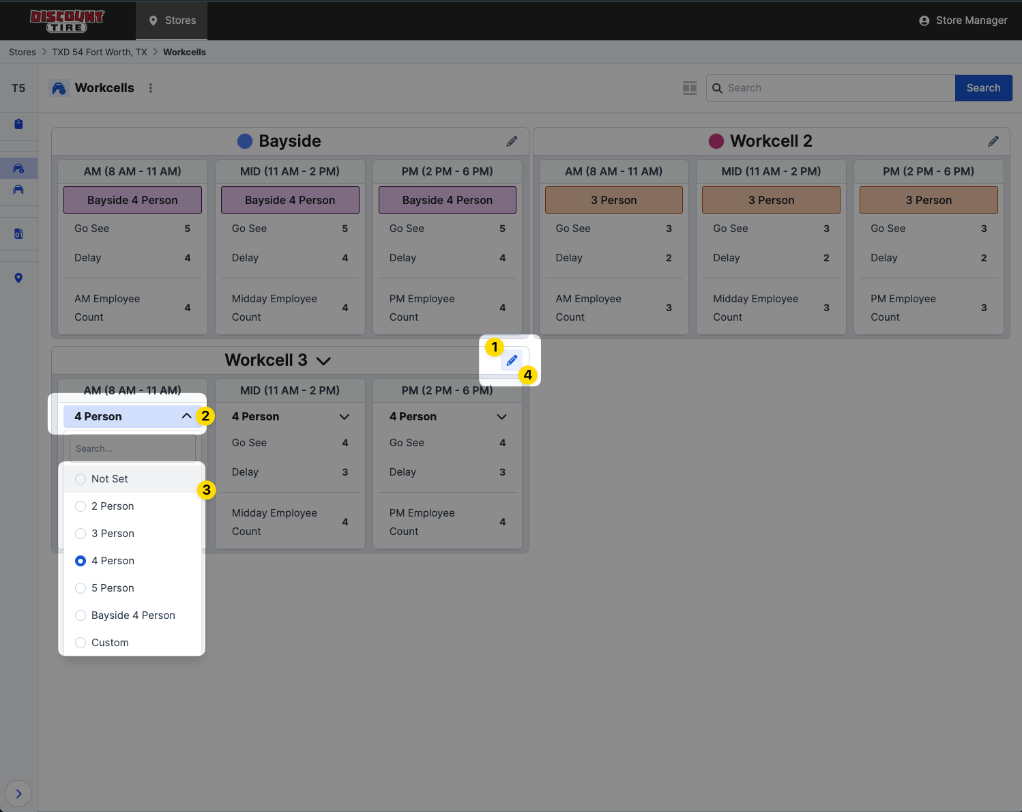Open the Store Manager user menu
1022x812 pixels.
point(963,20)
